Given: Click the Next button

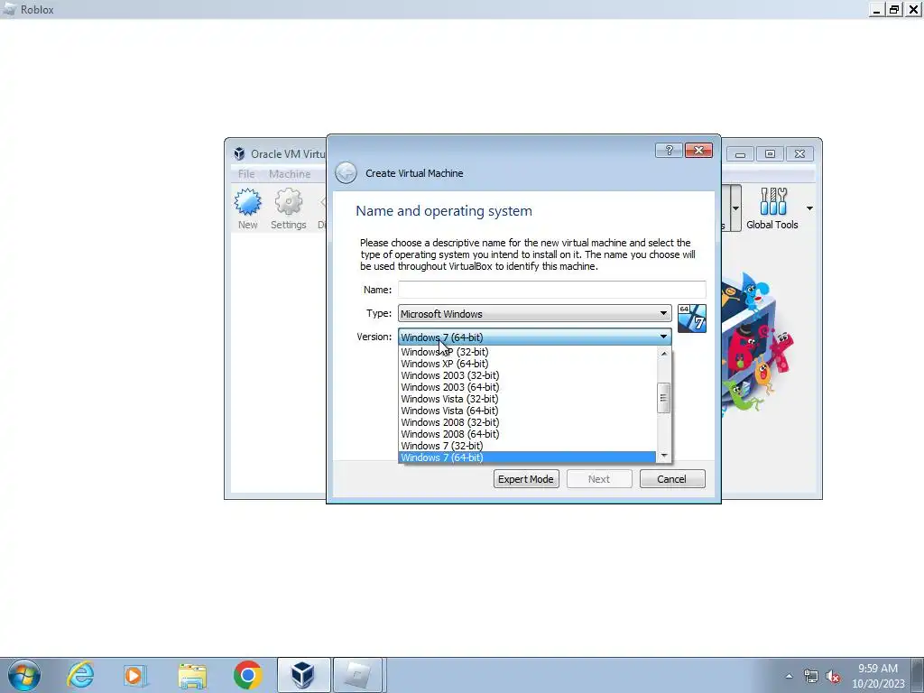Looking at the screenshot, I should coord(599,479).
